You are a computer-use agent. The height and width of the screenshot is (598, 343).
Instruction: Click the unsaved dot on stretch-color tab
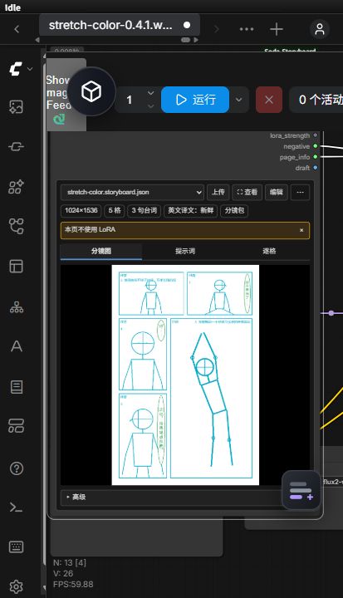click(x=187, y=25)
